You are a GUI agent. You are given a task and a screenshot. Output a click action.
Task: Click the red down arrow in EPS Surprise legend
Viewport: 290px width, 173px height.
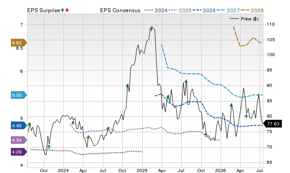pos(67,10)
